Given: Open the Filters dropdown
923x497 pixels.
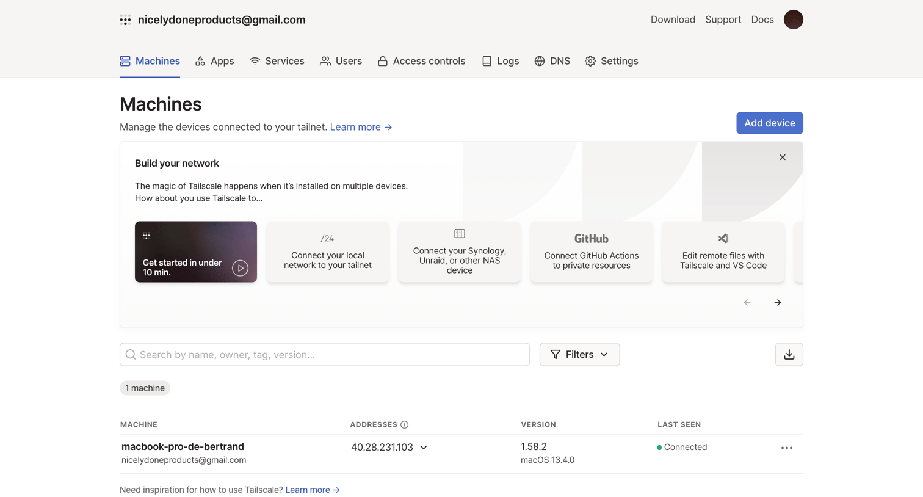Looking at the screenshot, I should 579,355.
